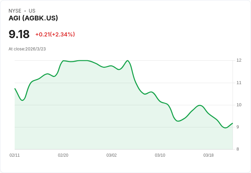251x173 pixels.
Task: Select the 03/18 date label on x-axis
Action: point(208,155)
